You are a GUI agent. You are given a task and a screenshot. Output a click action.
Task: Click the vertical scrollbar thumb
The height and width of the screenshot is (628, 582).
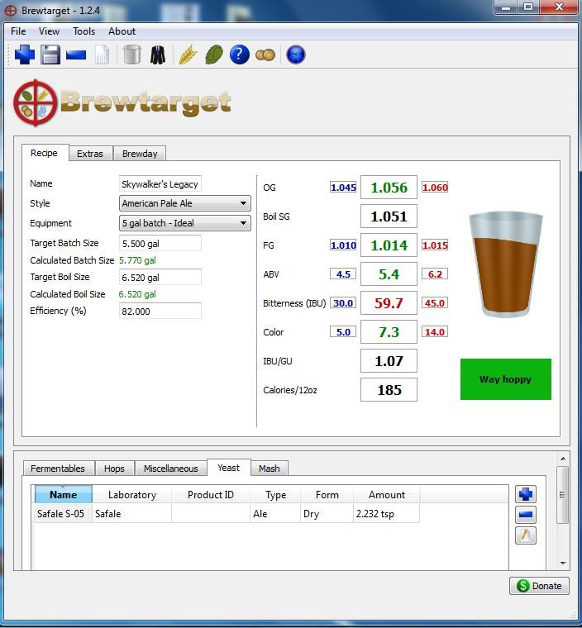(x=563, y=495)
